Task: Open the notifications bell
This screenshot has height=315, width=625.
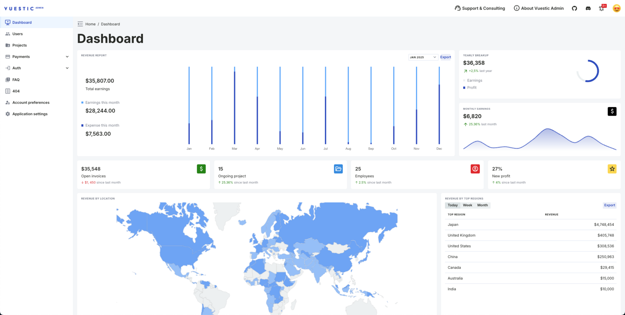Action: click(x=602, y=8)
